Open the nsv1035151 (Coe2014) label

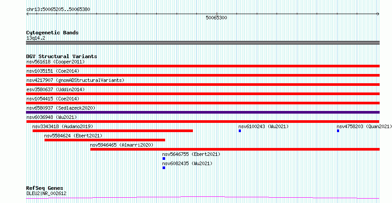(53, 71)
